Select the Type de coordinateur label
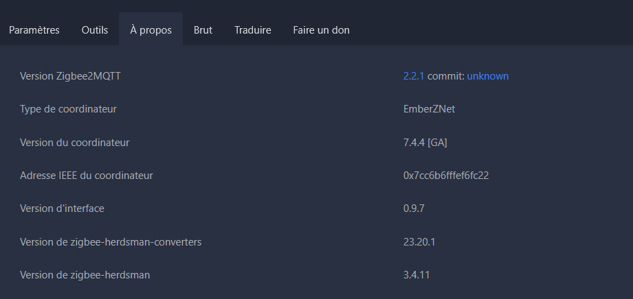 pos(68,109)
